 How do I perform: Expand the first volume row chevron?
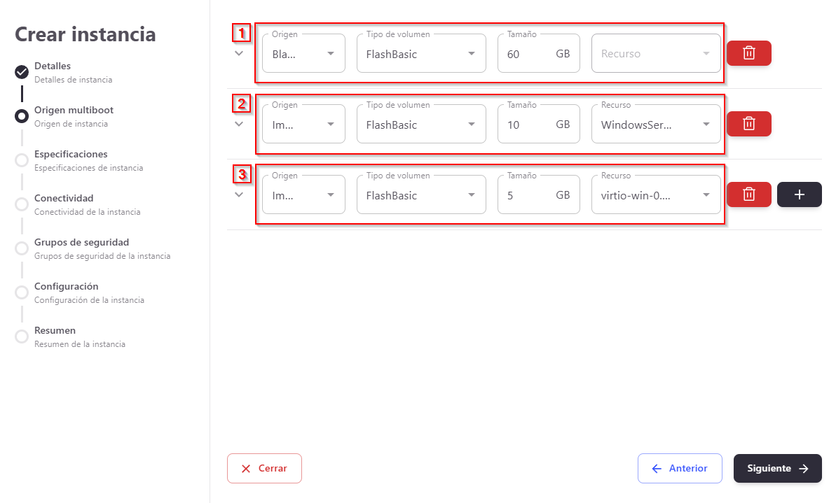[239, 53]
